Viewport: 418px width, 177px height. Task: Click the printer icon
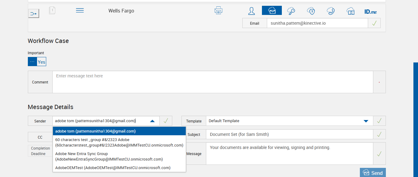click(218, 11)
